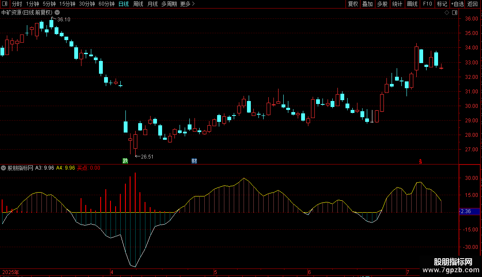482x277 pixels.
Task: Expand the 中矿资源 chart title dropdown
Action: point(57,13)
